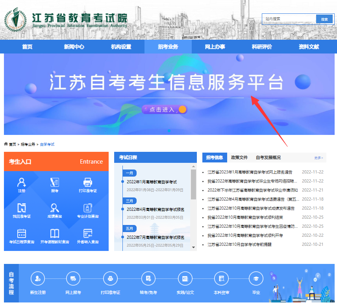
Task: Click the 实践/论文 step icon
Action: (x=185, y=279)
